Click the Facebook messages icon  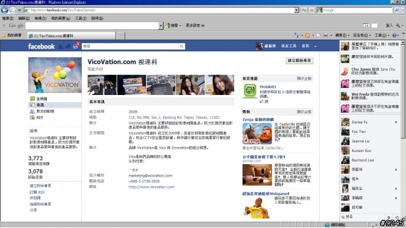[x=68, y=46]
